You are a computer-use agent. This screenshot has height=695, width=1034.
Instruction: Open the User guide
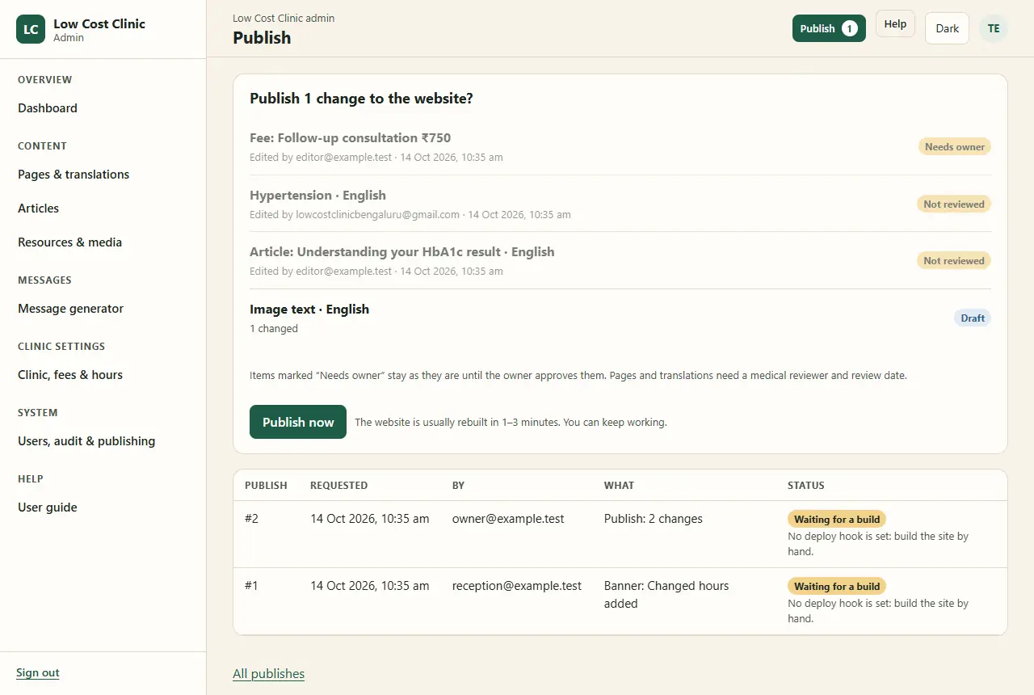coord(48,508)
